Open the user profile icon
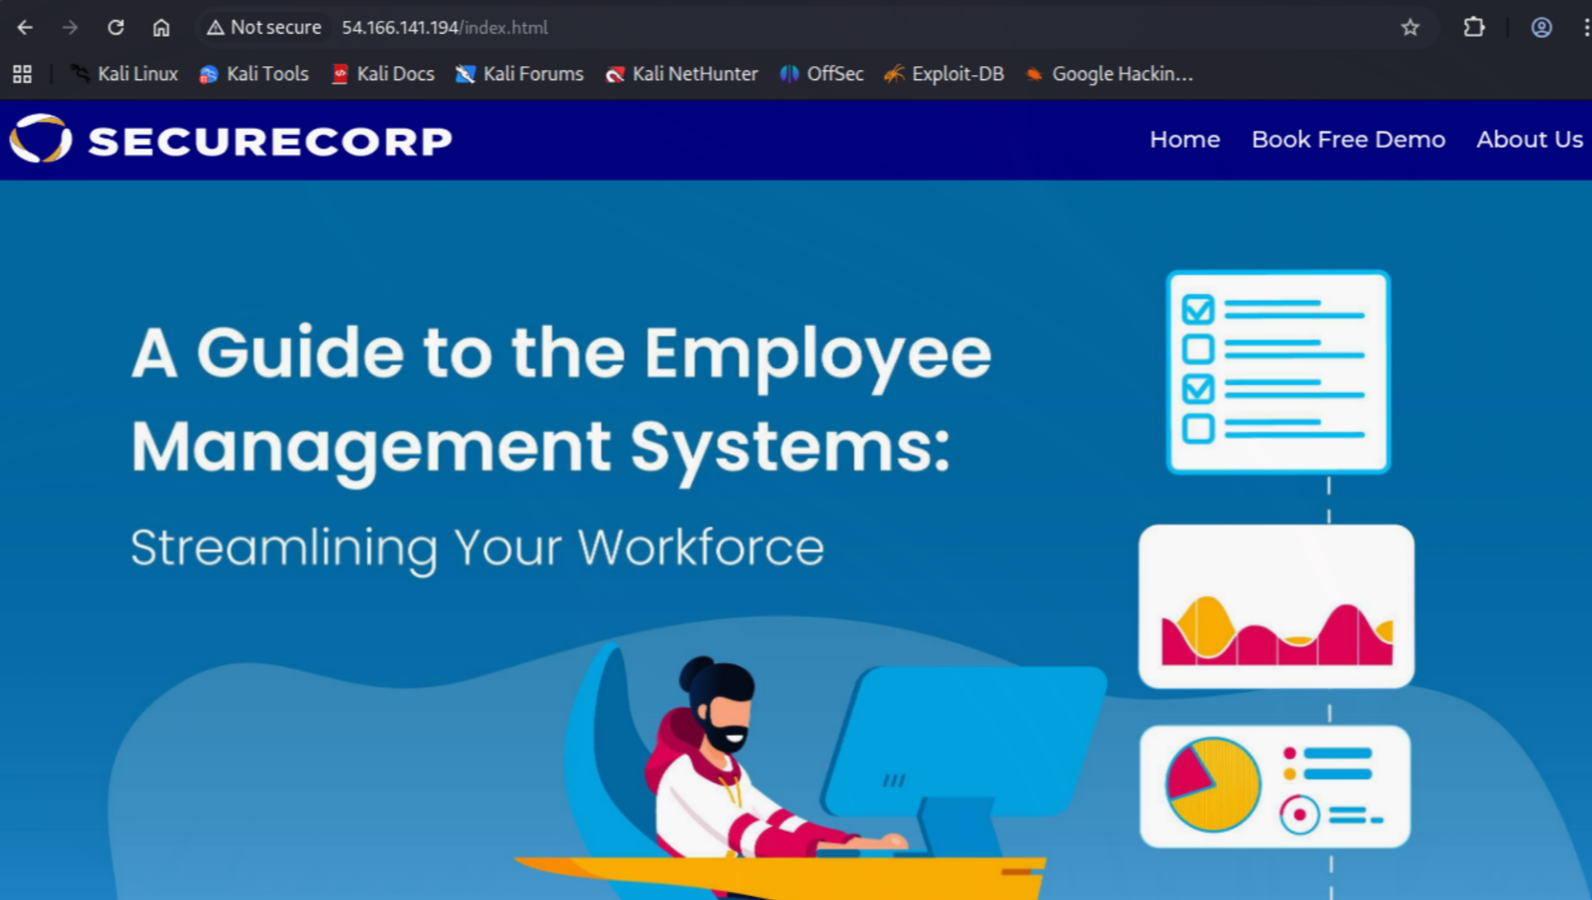1592x900 pixels. (1541, 28)
